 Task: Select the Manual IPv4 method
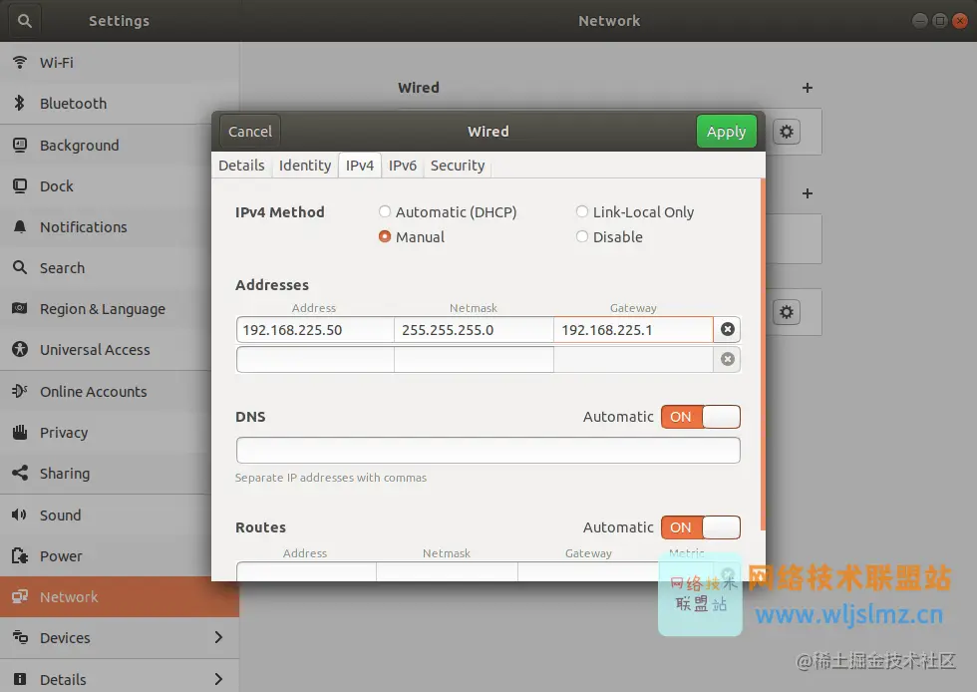point(384,236)
